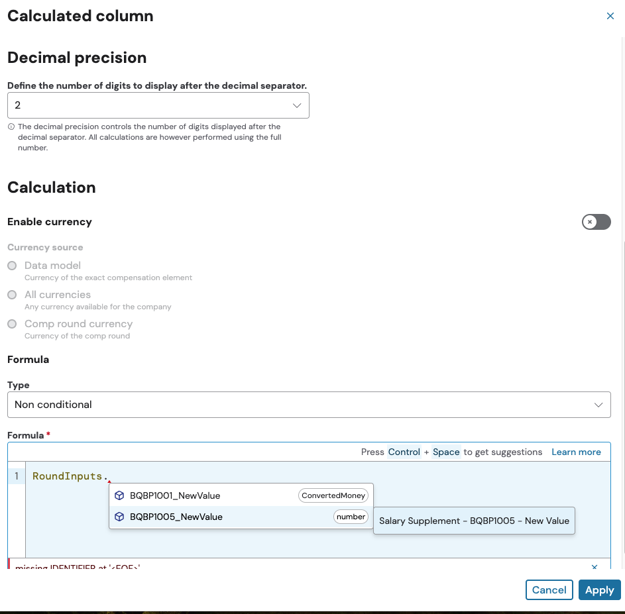
Task: Close the Calculated column dialog
Action: pos(610,17)
